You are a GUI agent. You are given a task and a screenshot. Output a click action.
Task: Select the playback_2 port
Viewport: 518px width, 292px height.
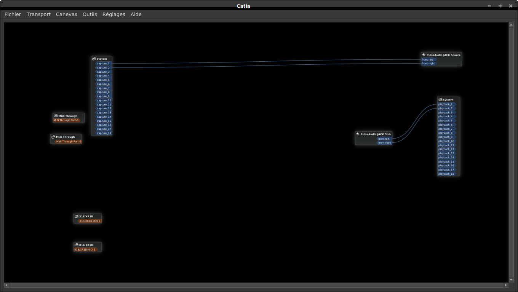click(447, 109)
